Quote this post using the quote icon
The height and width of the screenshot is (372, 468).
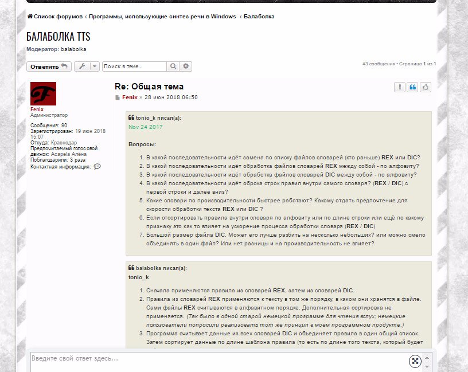412,87
